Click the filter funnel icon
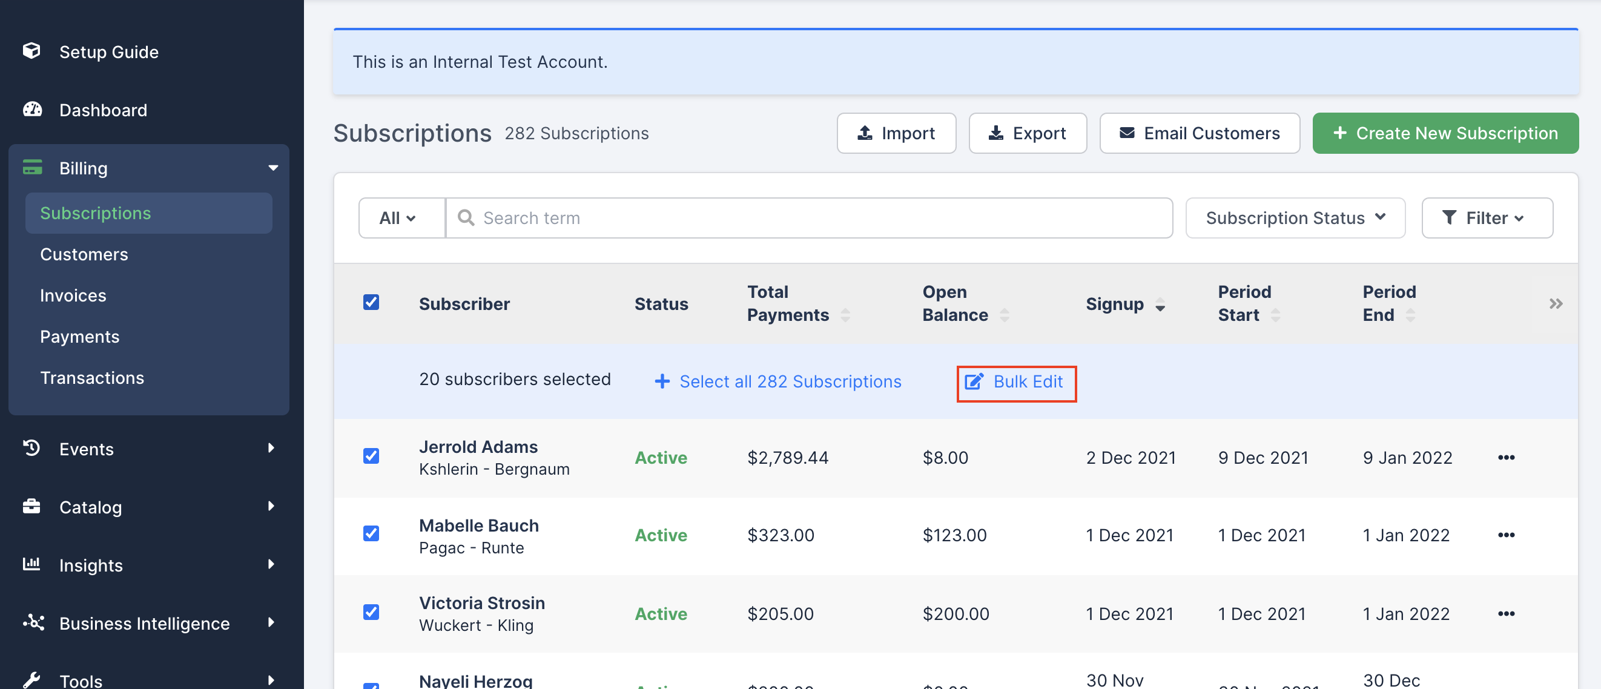Screen dimensions: 1601x689 [x=1449, y=217]
